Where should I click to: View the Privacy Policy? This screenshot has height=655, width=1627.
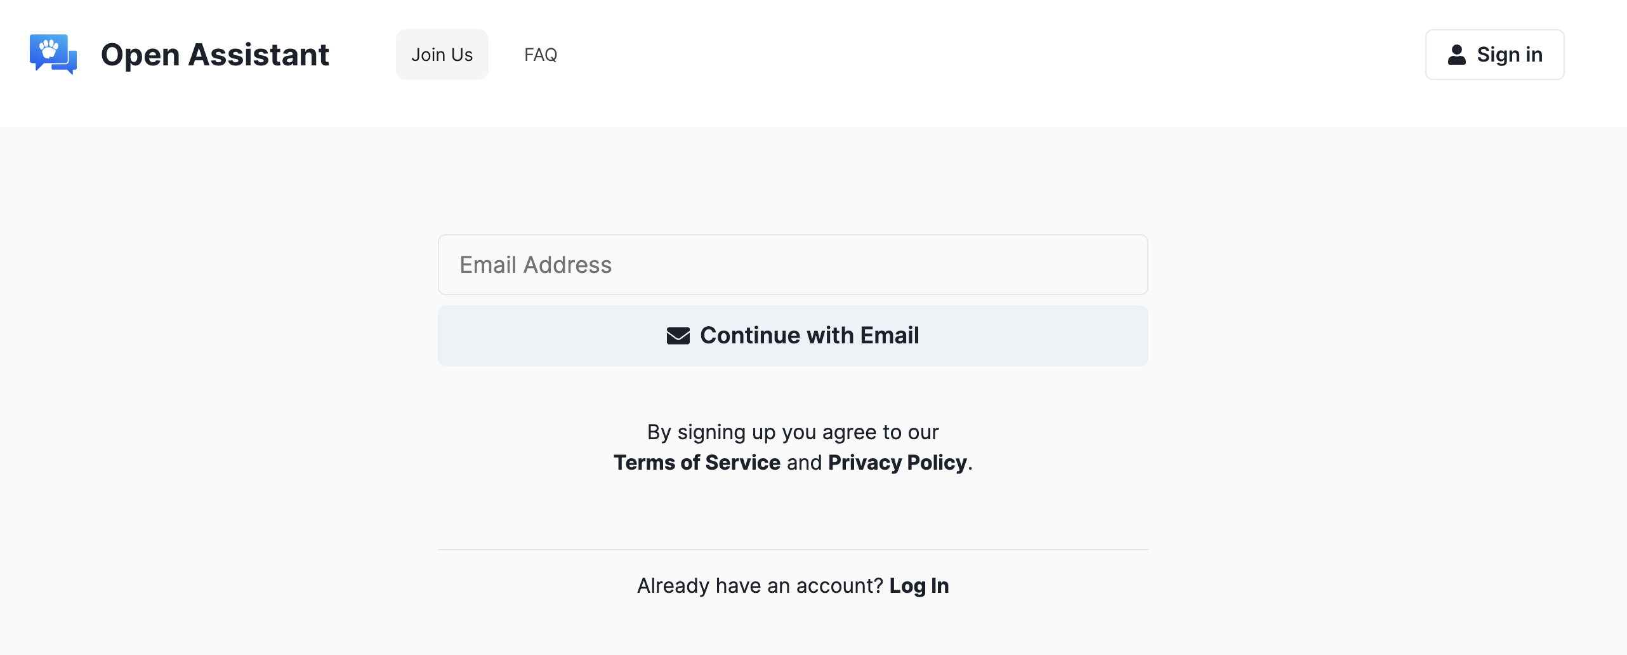897,462
